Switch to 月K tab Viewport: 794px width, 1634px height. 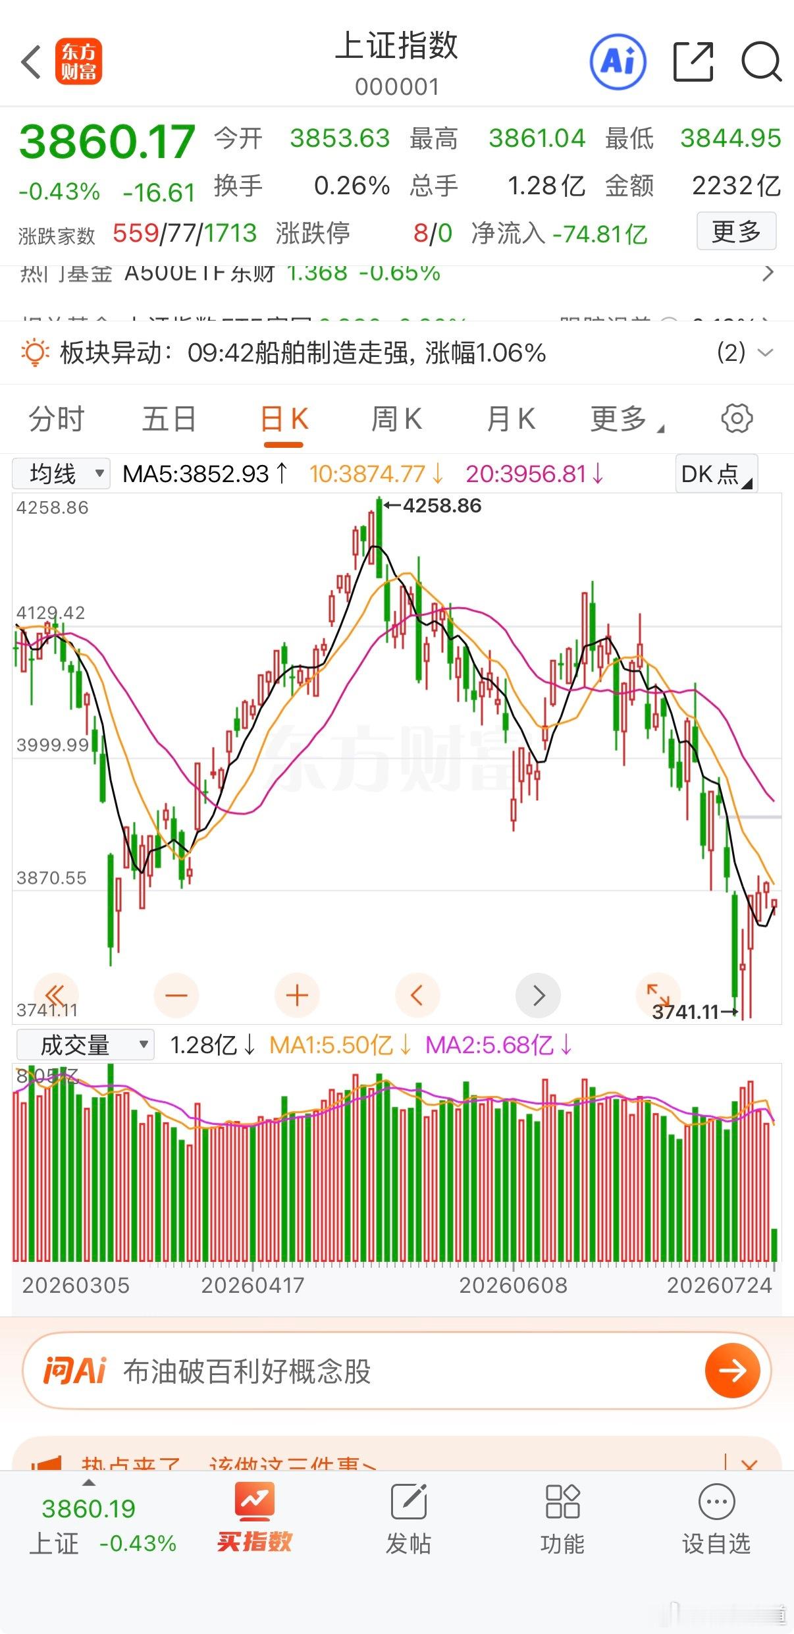[511, 419]
